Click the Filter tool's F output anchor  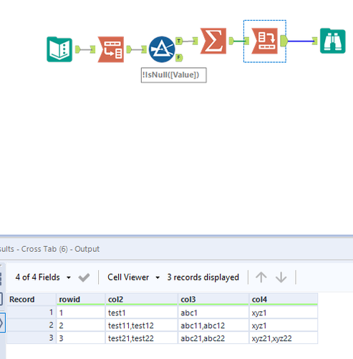coord(179,57)
